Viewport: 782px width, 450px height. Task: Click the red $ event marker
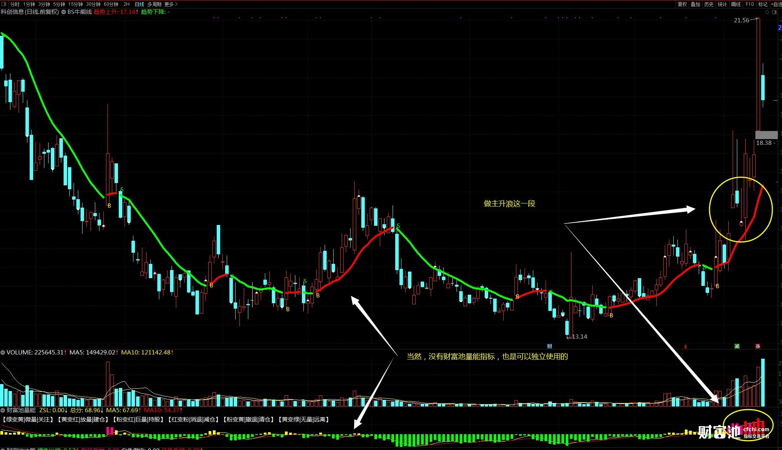685,347
